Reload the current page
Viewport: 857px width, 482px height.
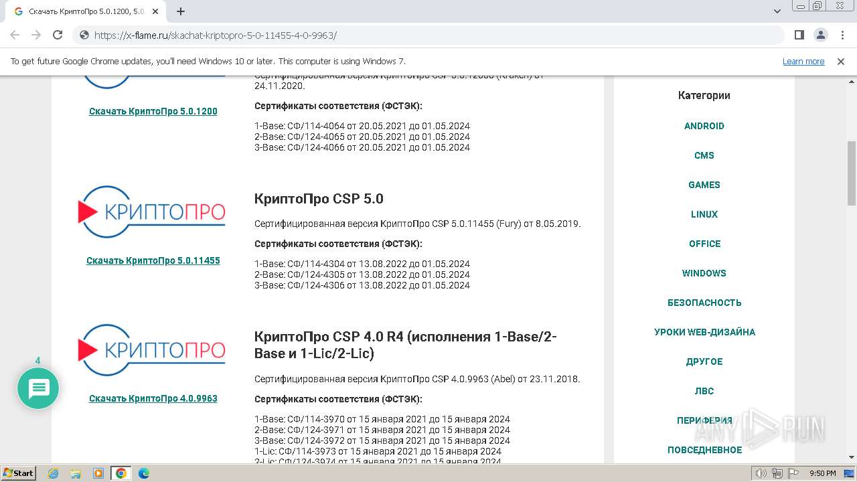click(x=58, y=35)
